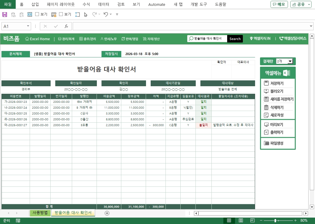Click the black Search button
Image resolution: width=315 pixels, height=224 pixels.
[x=235, y=39]
